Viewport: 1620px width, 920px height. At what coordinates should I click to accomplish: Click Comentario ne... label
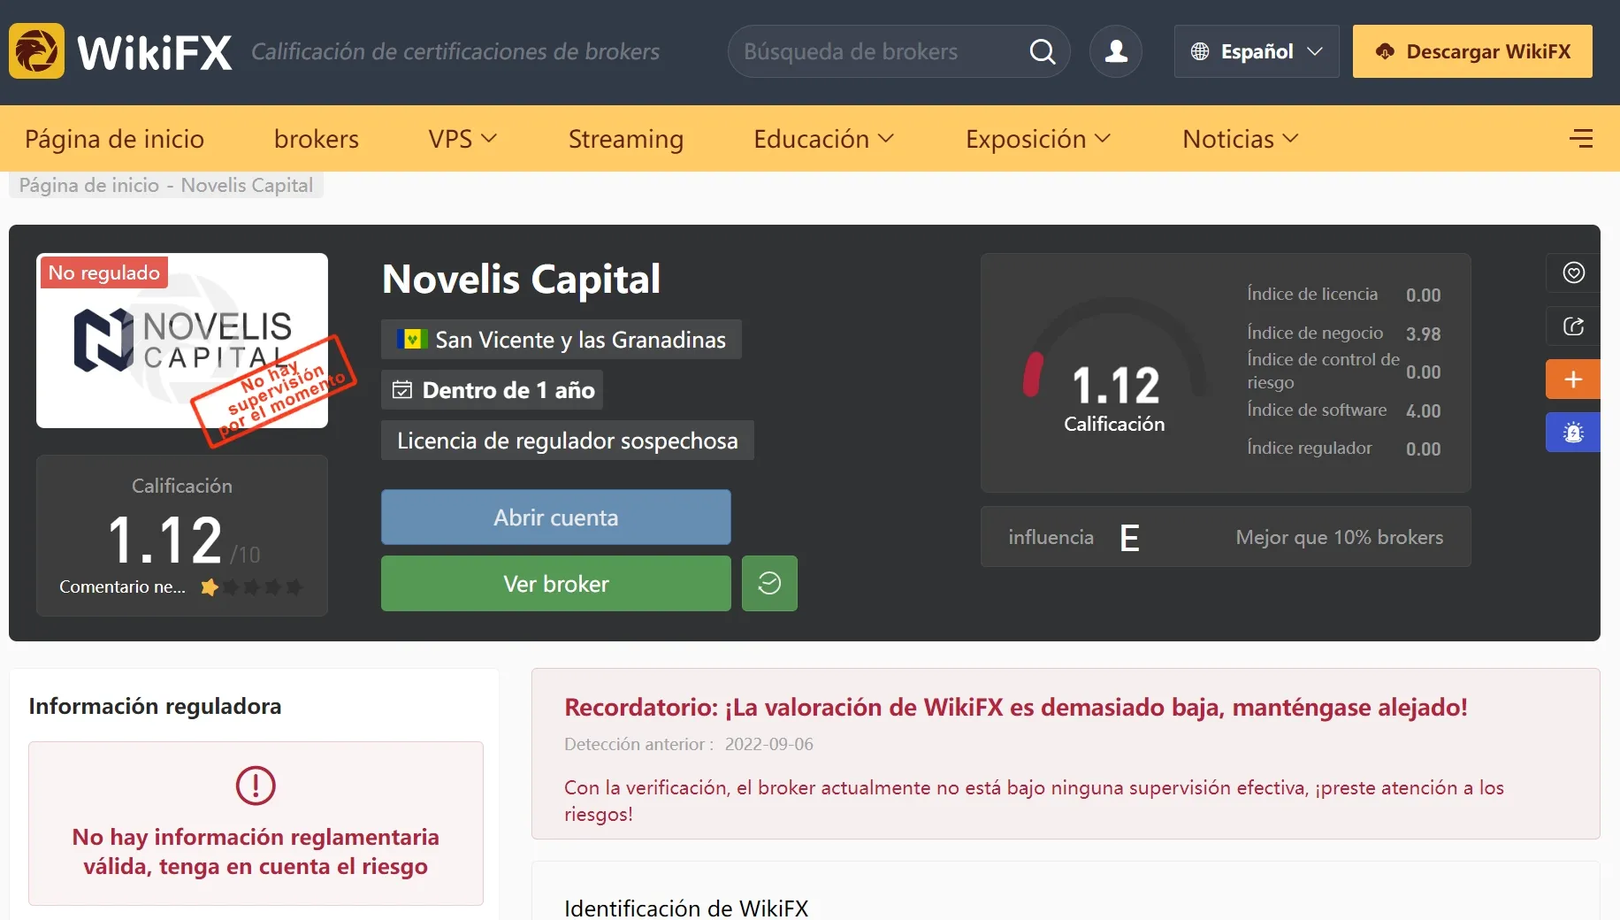(122, 586)
